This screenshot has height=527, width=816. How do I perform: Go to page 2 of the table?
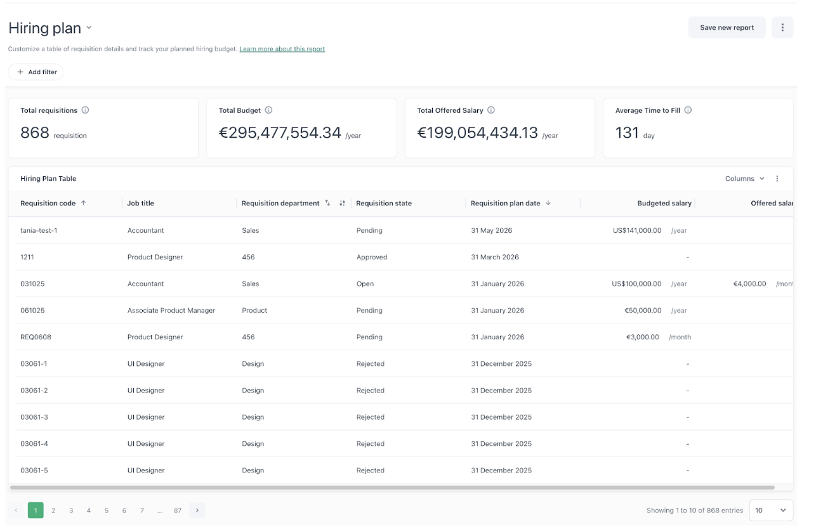[53, 511]
